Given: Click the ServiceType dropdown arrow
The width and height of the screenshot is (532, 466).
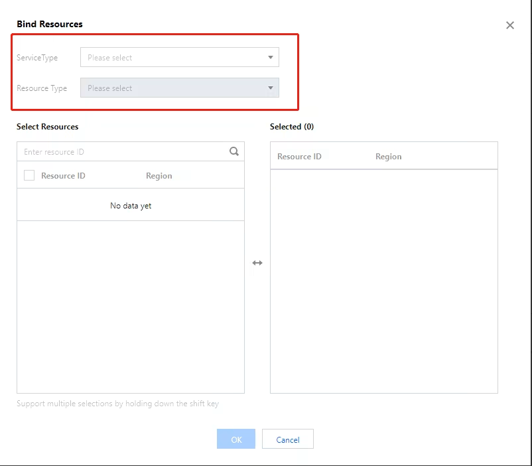Looking at the screenshot, I should (270, 58).
